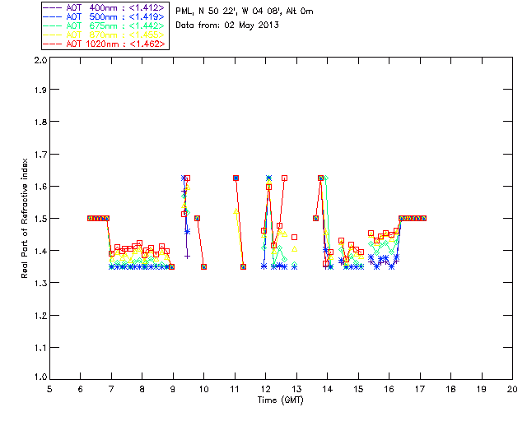Click the x-axis title 'Time (GMT)'
This screenshot has height=421, width=527.
280,400
